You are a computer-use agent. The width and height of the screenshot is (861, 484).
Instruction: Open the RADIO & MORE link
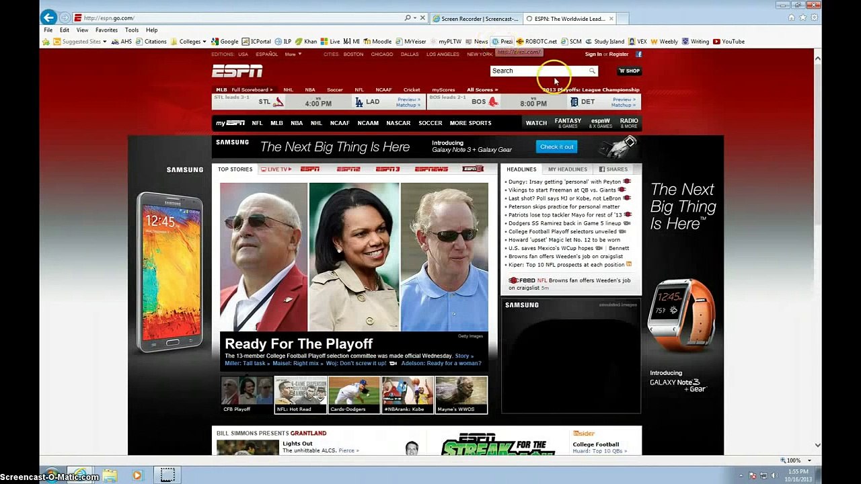[629, 123]
